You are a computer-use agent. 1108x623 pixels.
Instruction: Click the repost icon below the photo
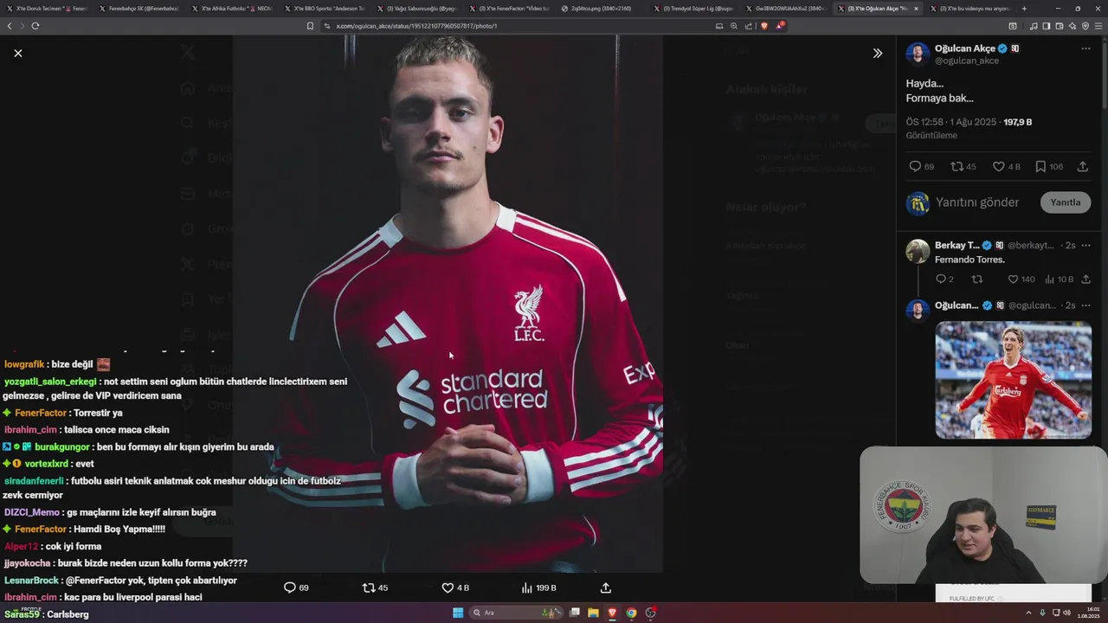369,588
